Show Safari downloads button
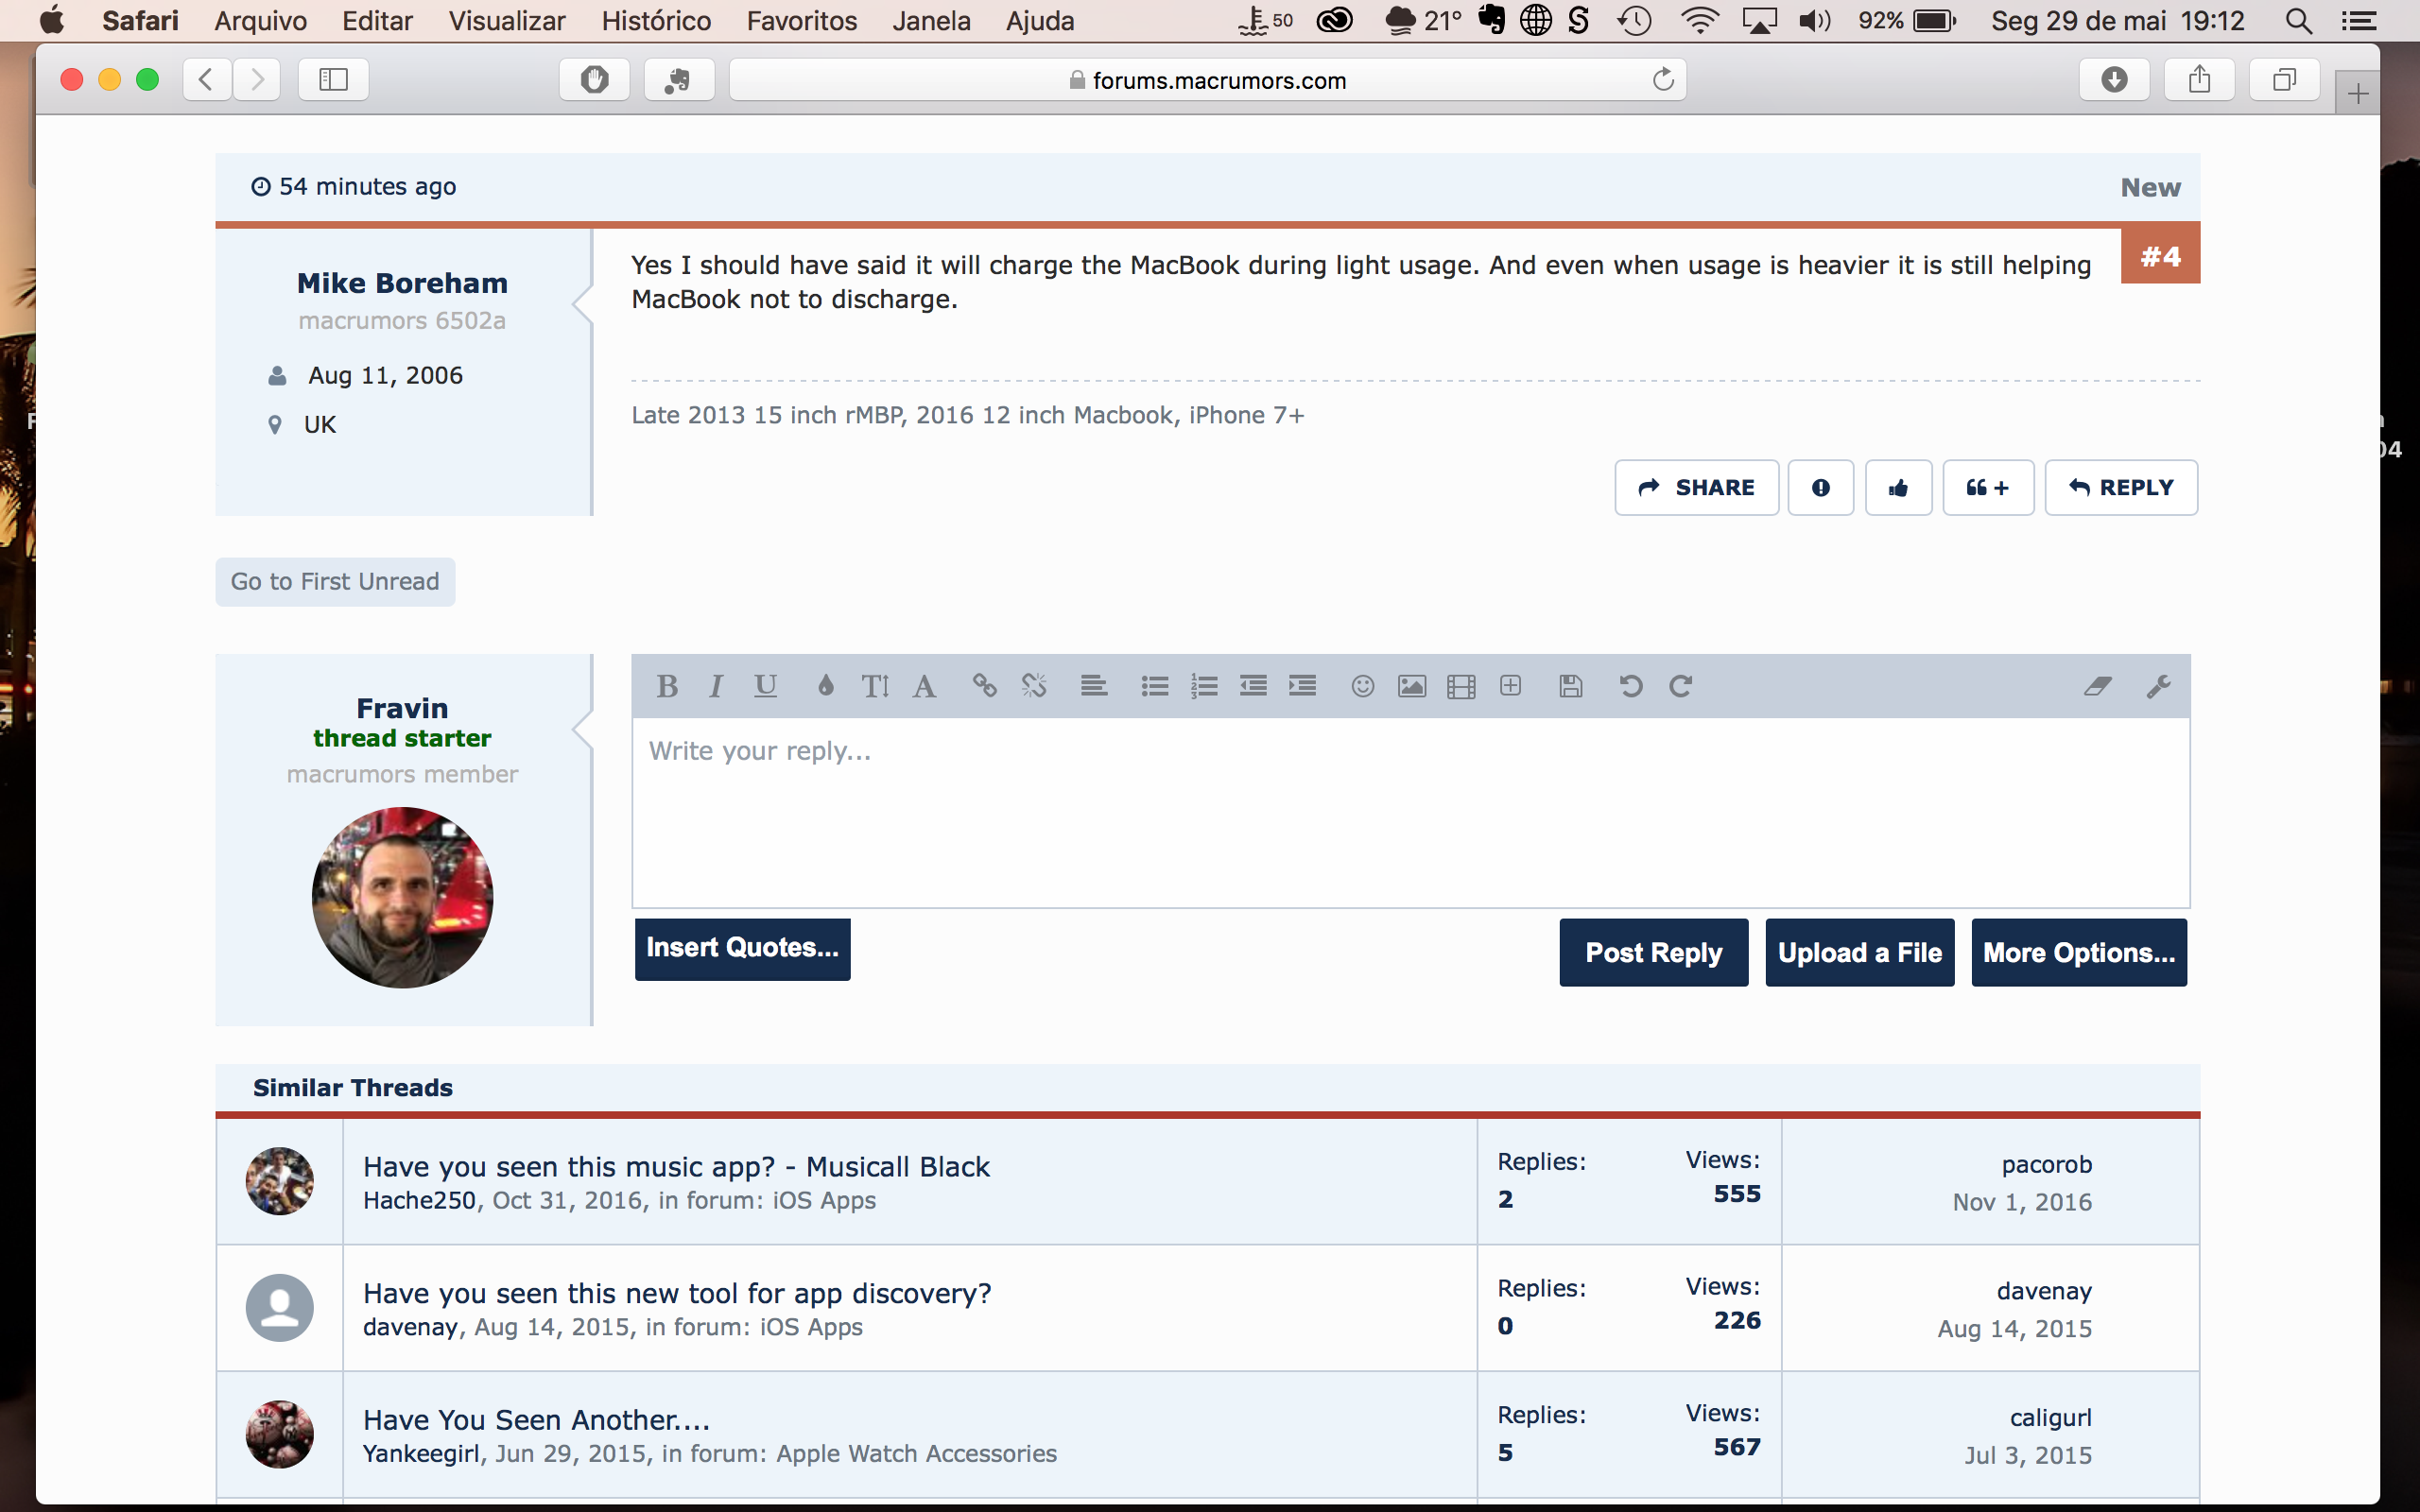Screen dimensions: 2420x1512 click(2114, 79)
